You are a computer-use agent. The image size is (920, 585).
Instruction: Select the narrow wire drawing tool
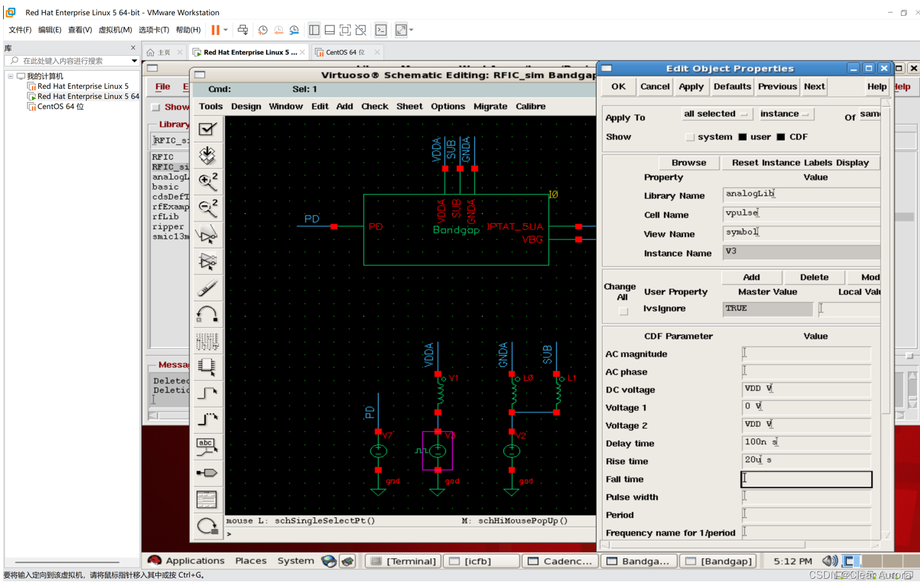pyautogui.click(x=207, y=393)
